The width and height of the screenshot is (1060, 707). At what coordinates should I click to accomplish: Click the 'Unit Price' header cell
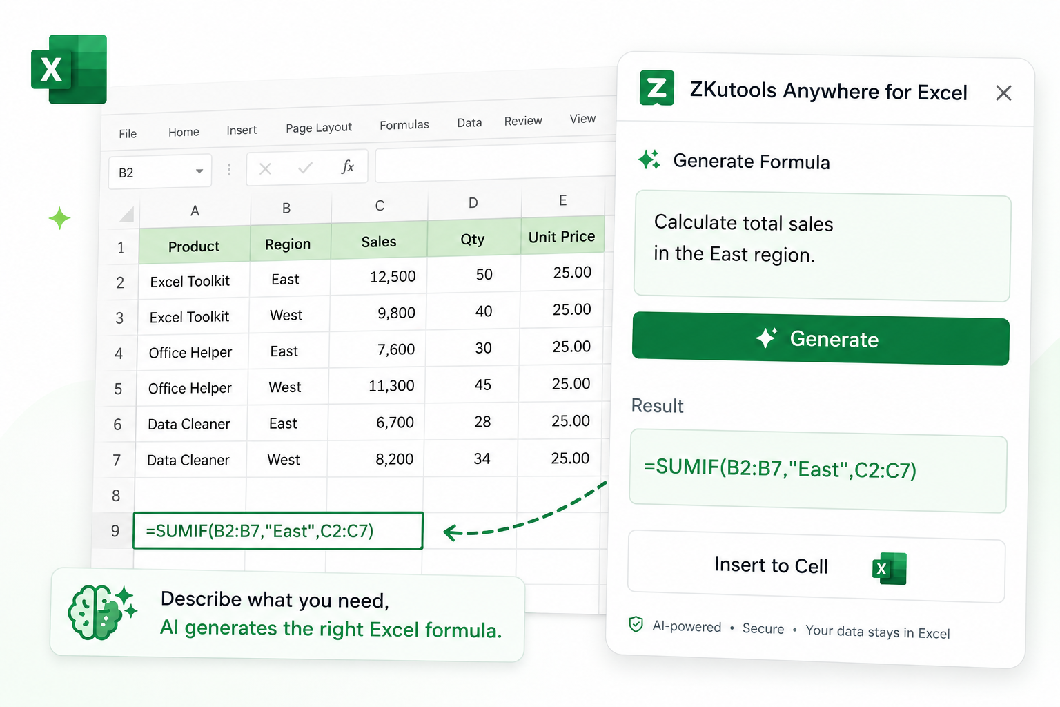point(562,237)
